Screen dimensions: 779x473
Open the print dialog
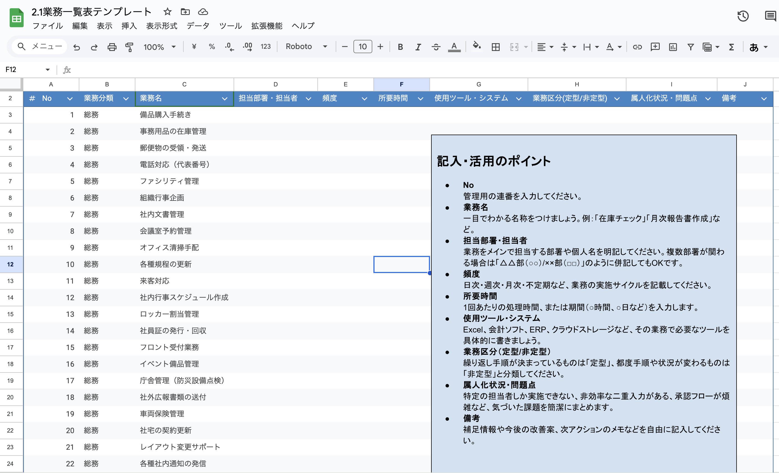112,46
